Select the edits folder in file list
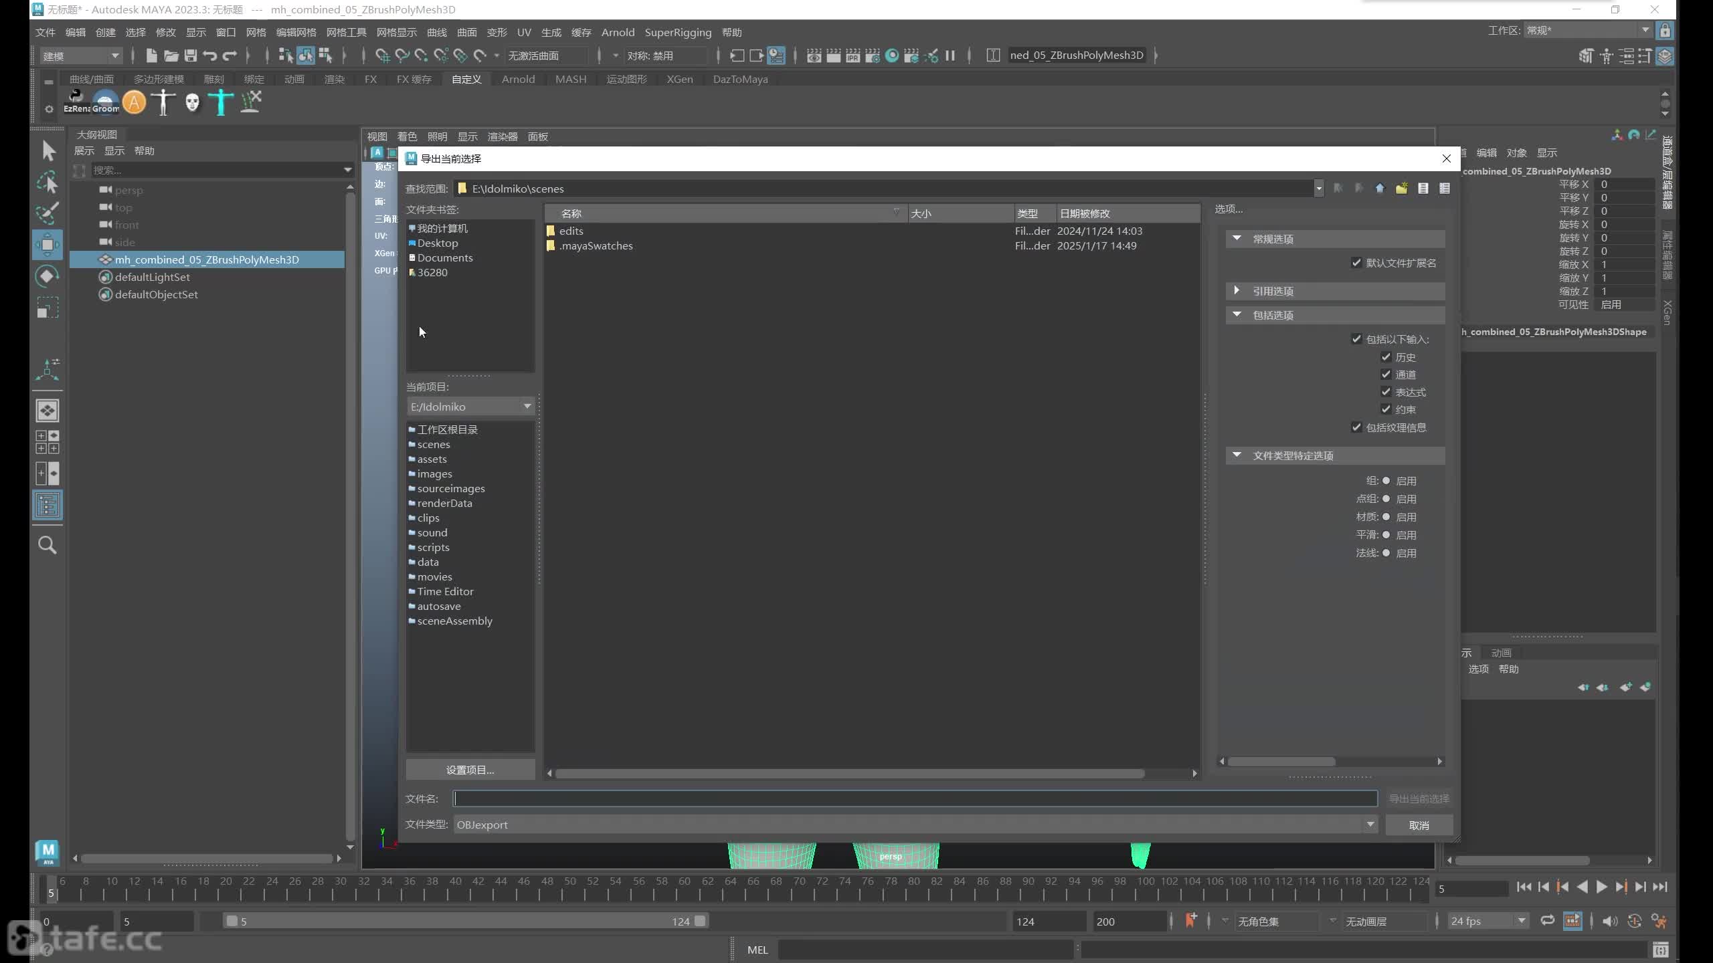The height and width of the screenshot is (963, 1713). click(571, 231)
